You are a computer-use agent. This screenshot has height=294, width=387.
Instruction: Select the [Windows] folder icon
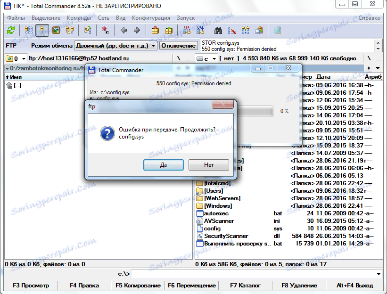[x=199, y=206]
